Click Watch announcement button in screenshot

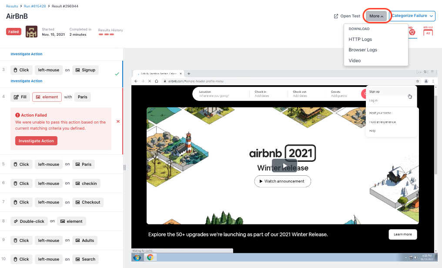click(x=282, y=181)
